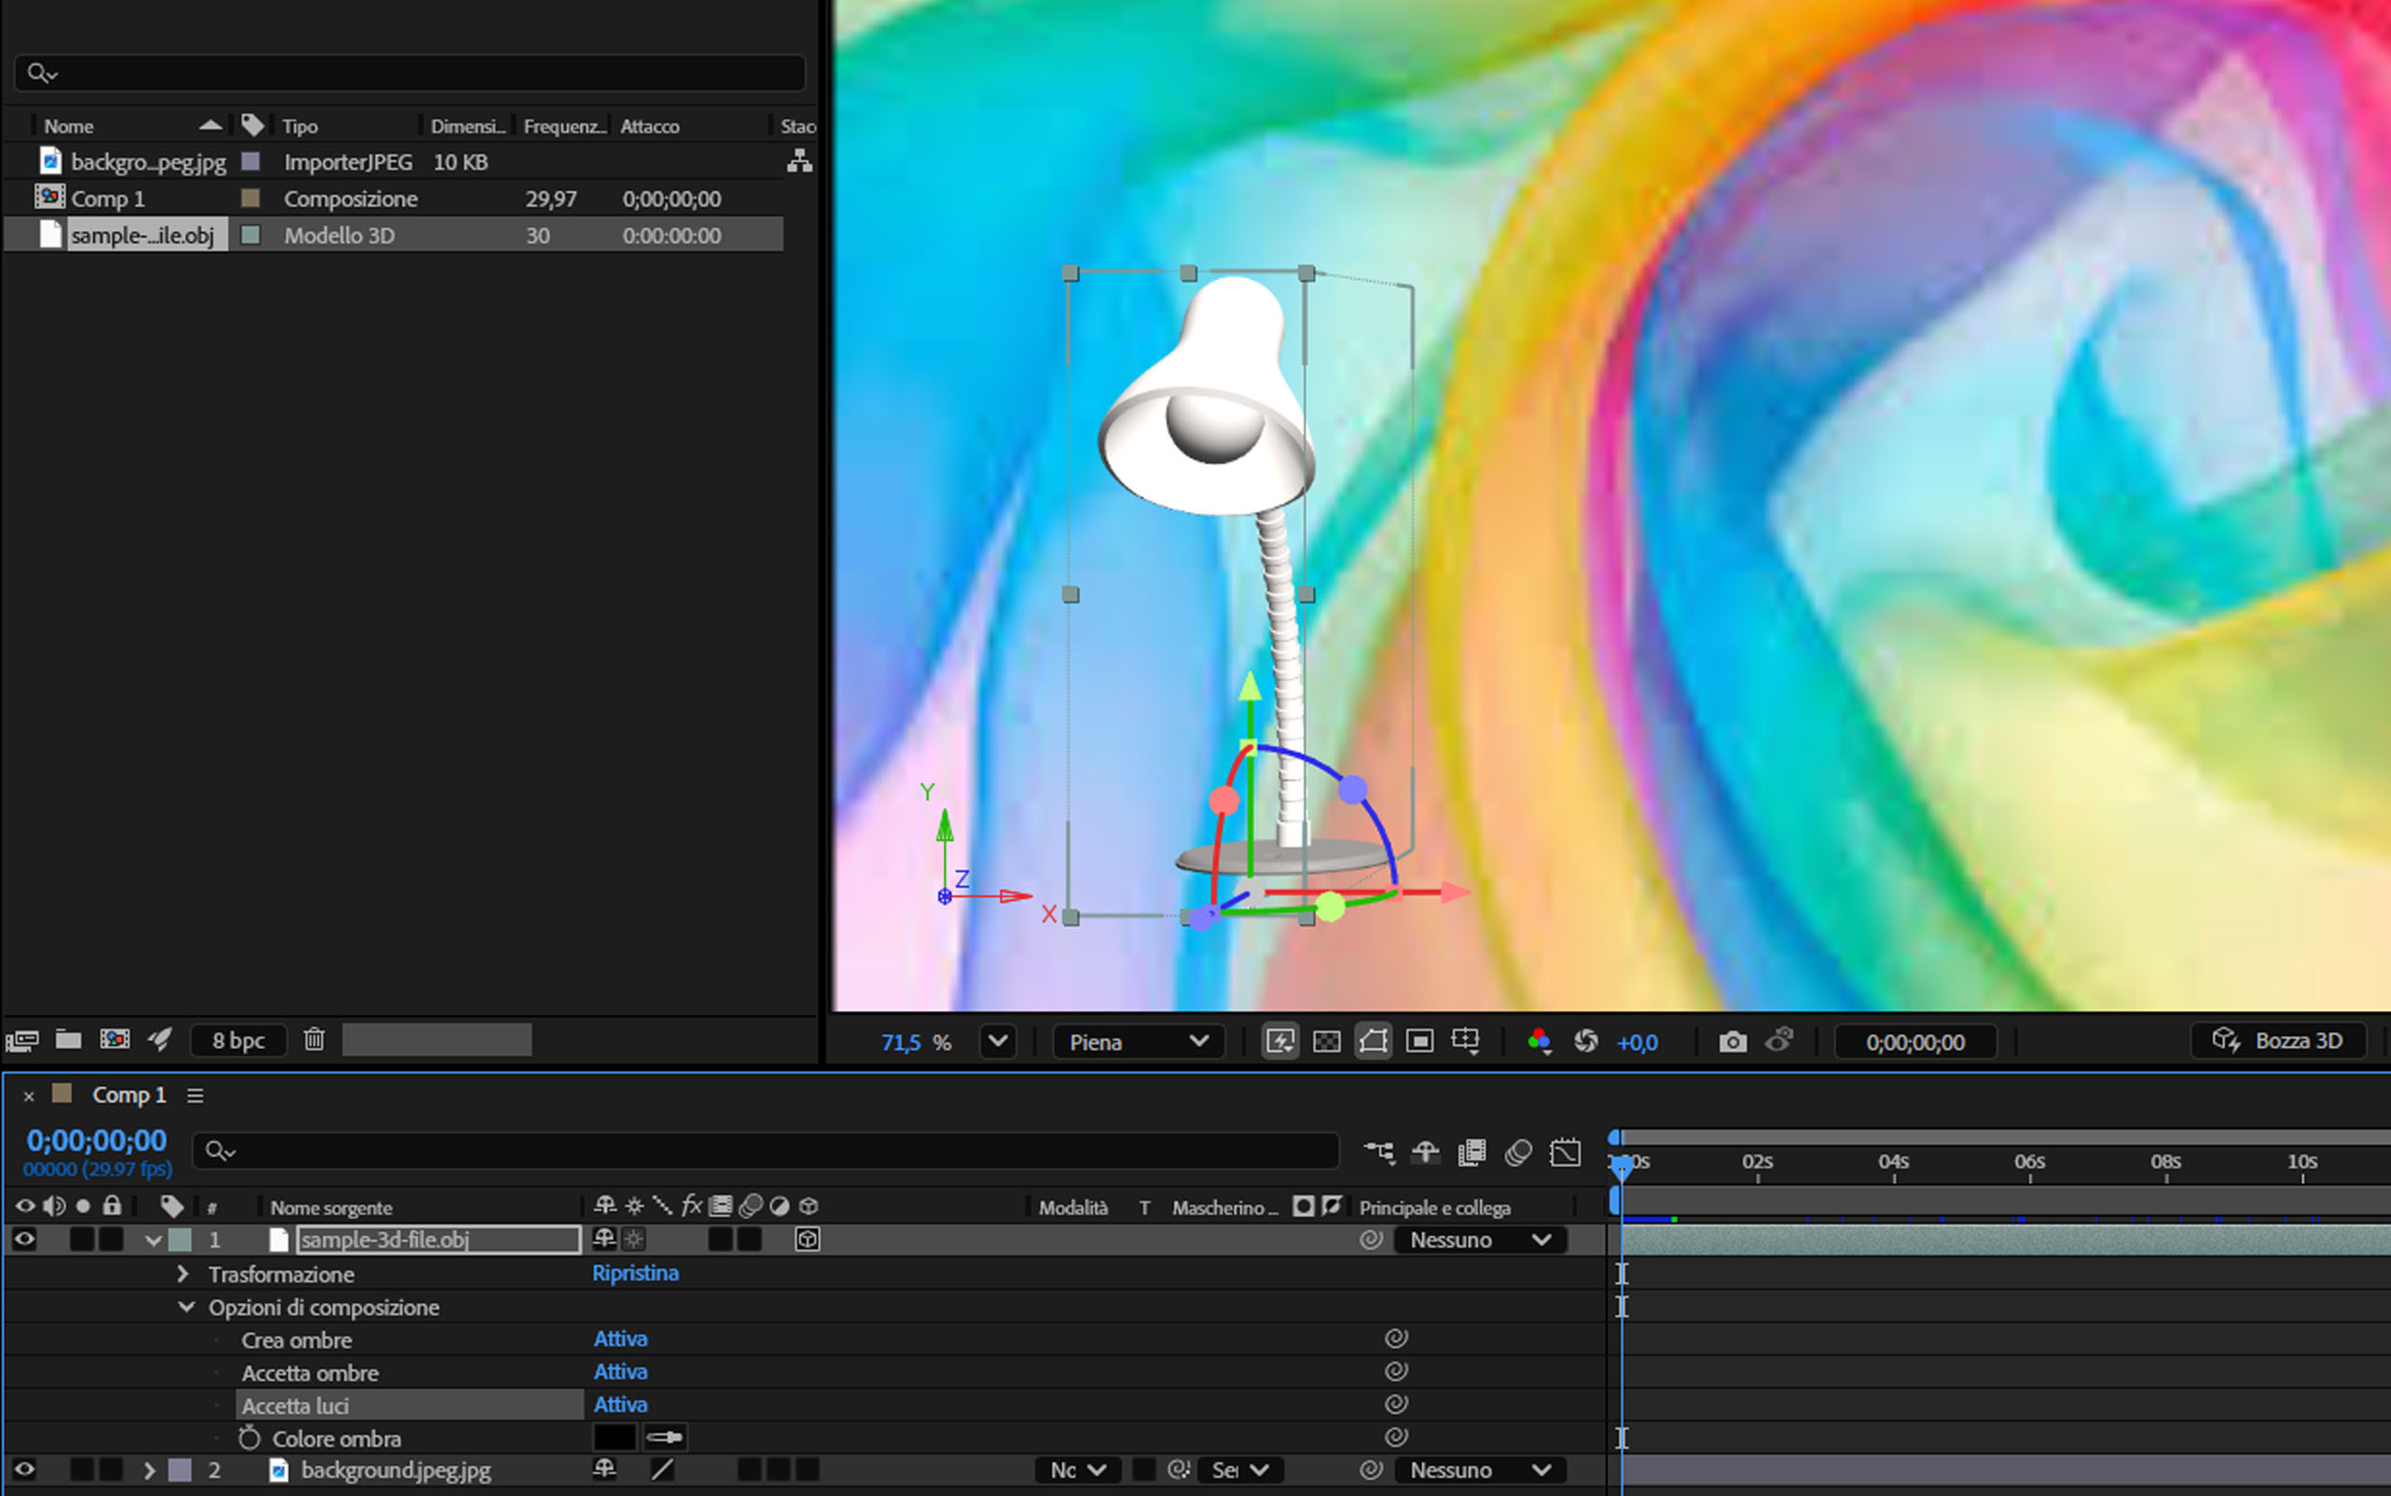The height and width of the screenshot is (1496, 2391).
Task: Reset exposure using the aperture icon
Action: coord(1585,1041)
